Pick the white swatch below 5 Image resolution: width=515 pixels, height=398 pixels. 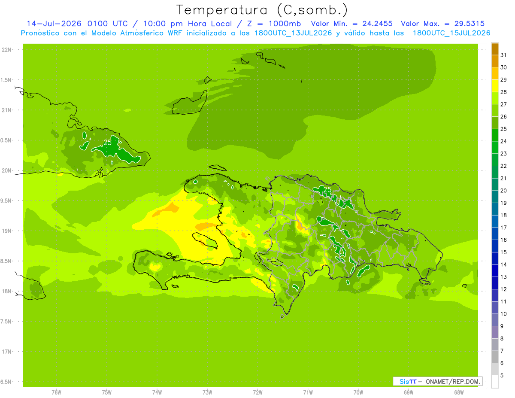tap(495, 382)
